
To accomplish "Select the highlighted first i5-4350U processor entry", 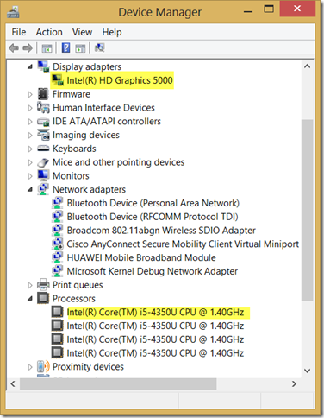I will pyautogui.click(x=155, y=313).
